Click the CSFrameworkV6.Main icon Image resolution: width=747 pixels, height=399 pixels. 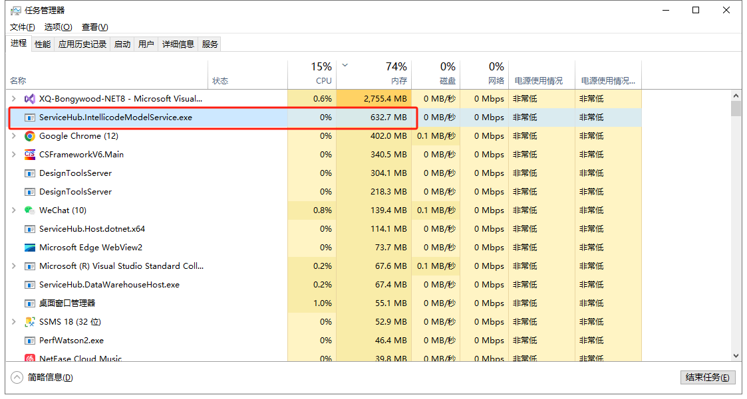coord(29,155)
